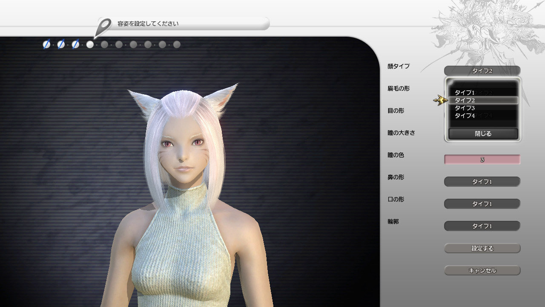Choose タイプ4 in the open list
The width and height of the screenshot is (545, 307).
(x=465, y=116)
